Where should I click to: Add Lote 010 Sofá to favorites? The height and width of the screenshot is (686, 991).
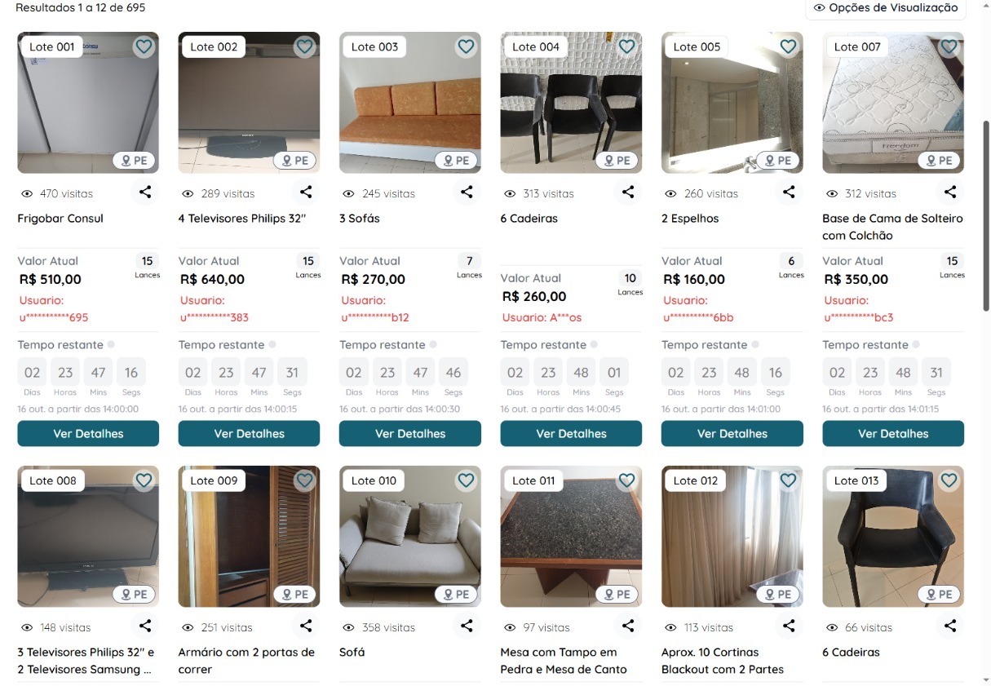pos(466,480)
